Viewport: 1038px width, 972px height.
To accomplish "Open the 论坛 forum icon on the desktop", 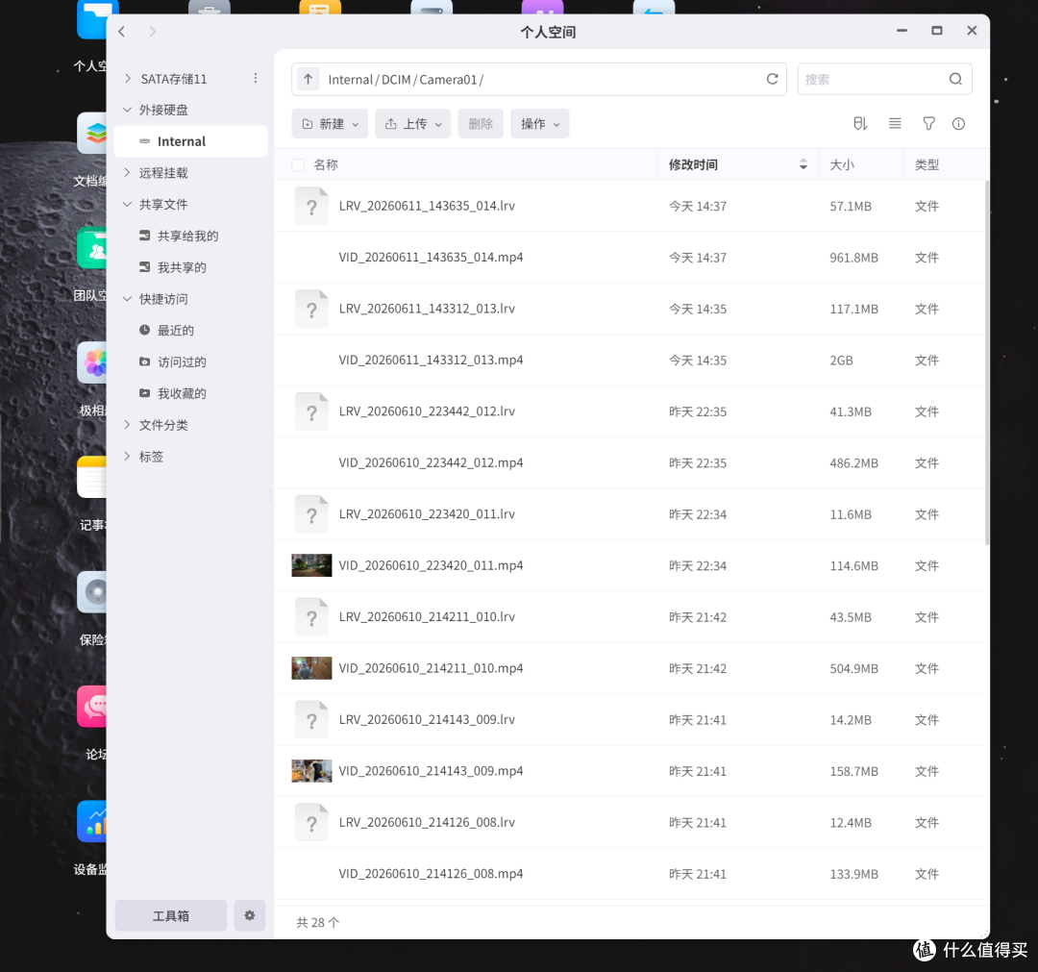I will click(x=92, y=707).
